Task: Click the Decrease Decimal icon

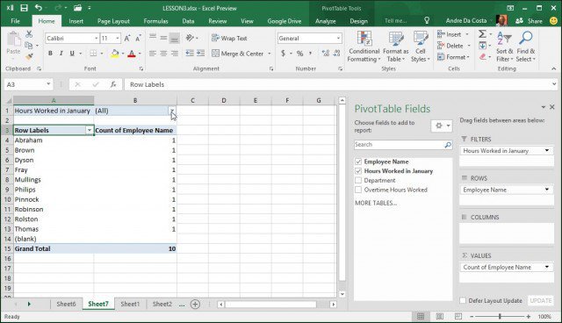Action: (336, 54)
